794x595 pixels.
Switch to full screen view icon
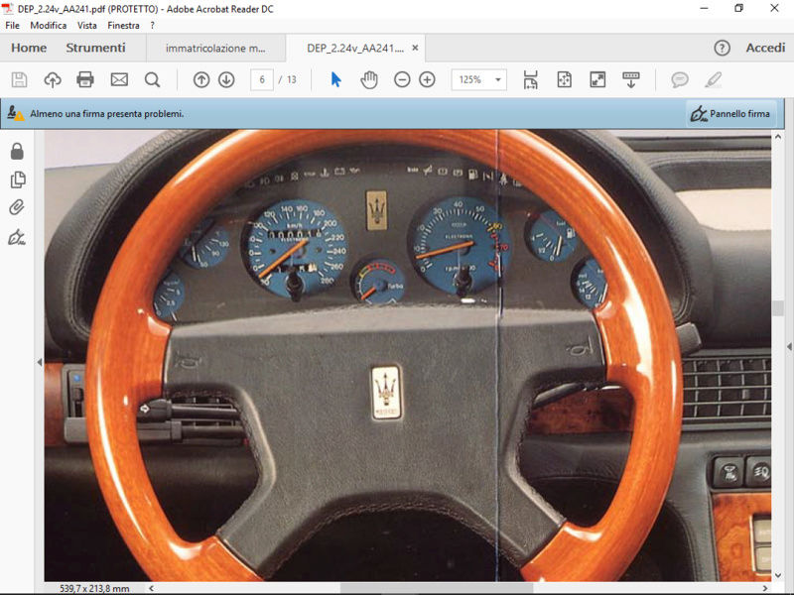[x=597, y=80]
